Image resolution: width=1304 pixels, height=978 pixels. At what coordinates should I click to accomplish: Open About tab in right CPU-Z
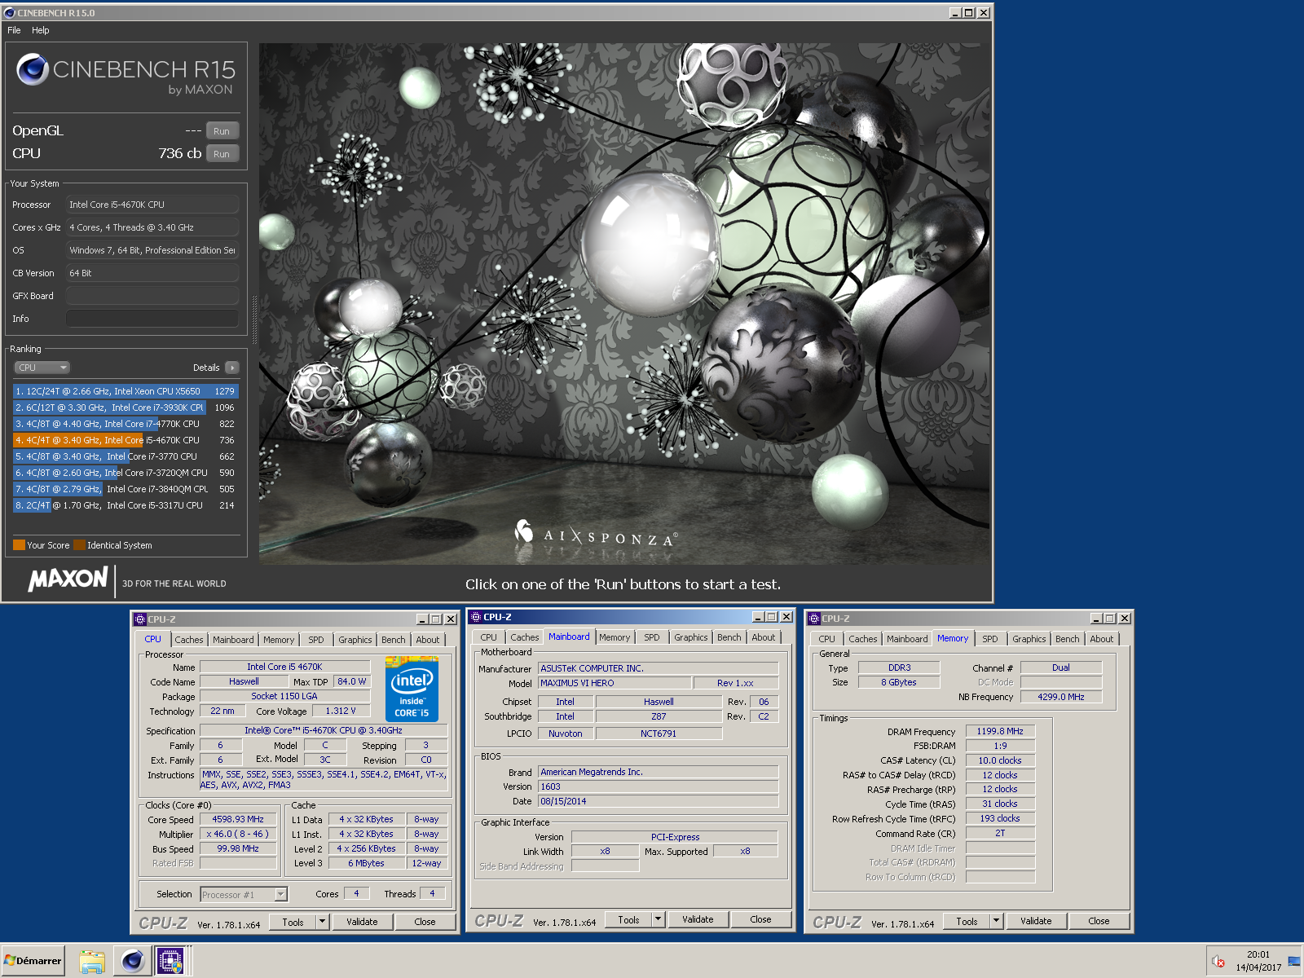1101,639
